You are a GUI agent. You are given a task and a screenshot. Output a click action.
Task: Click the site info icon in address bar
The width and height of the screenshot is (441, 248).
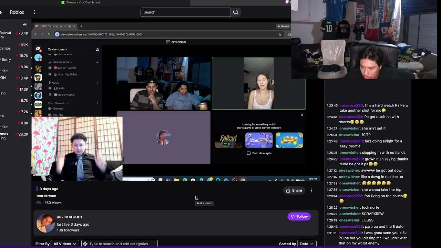pos(57,34)
